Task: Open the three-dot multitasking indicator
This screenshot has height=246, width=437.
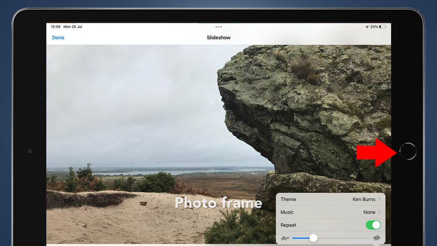Action: (218, 26)
